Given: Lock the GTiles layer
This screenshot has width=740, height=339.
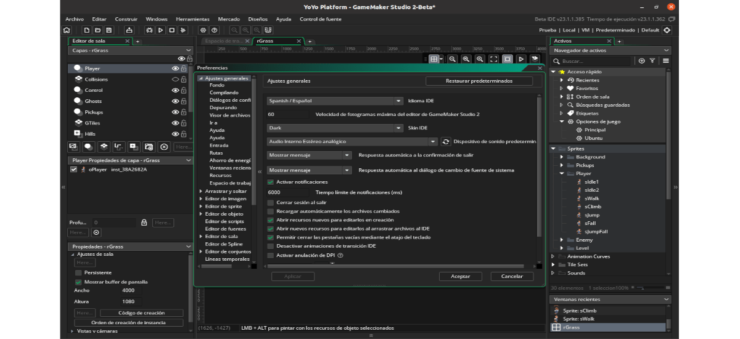Looking at the screenshot, I should click(x=183, y=123).
